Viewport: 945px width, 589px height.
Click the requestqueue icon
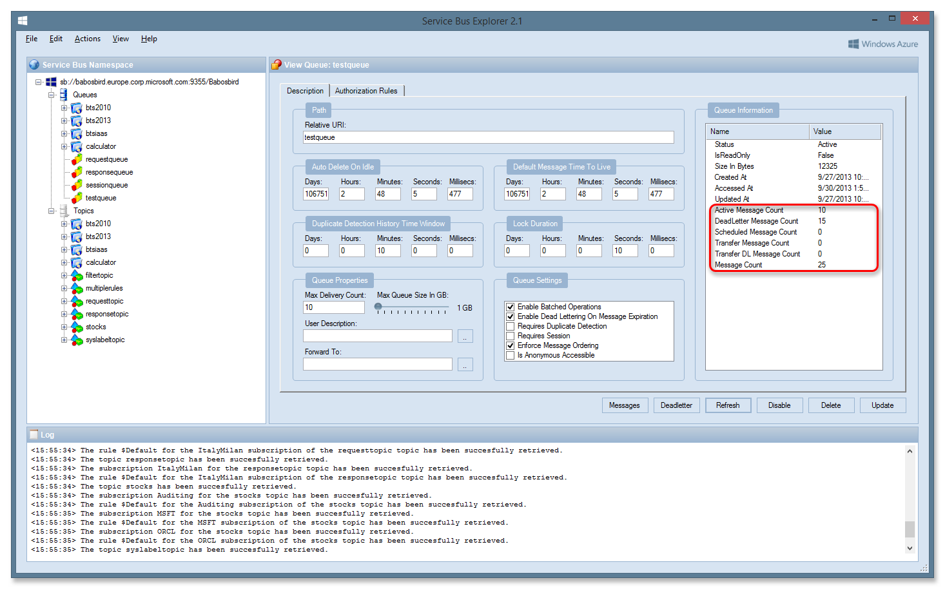[x=77, y=160]
